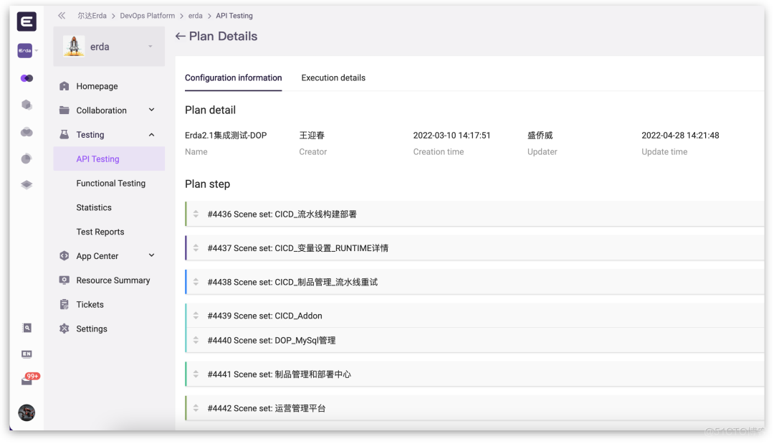Expand the Collaboration section
The height and width of the screenshot is (444, 774).
click(x=150, y=110)
